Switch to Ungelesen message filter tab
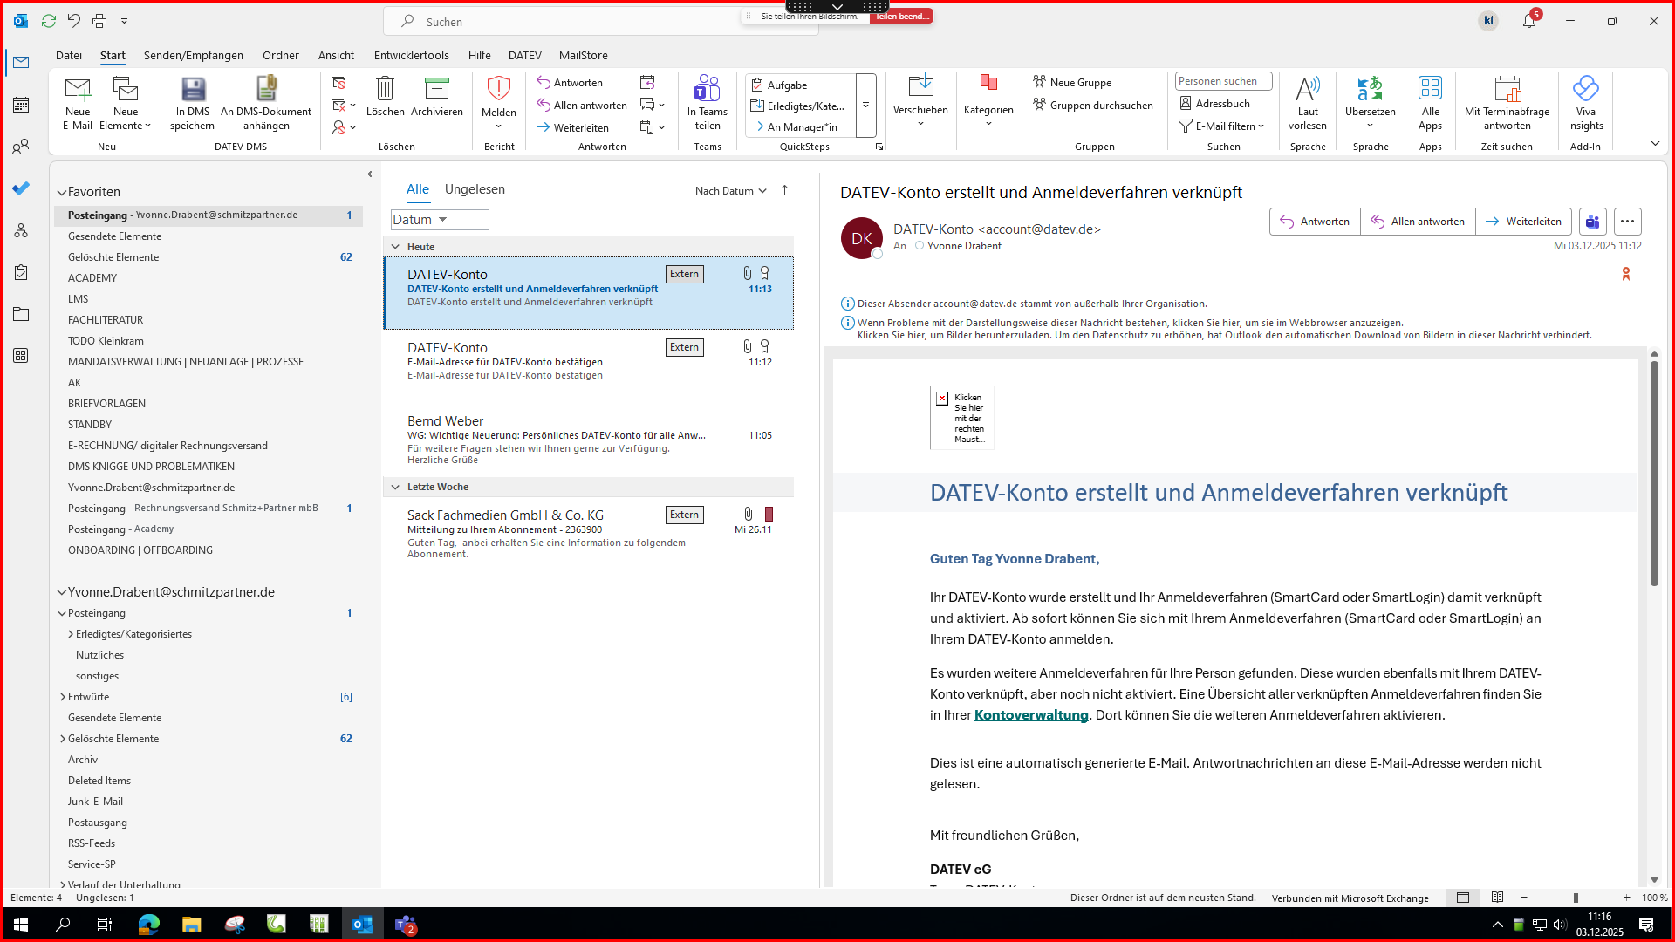Viewport: 1675px width, 942px height. pyautogui.click(x=474, y=189)
